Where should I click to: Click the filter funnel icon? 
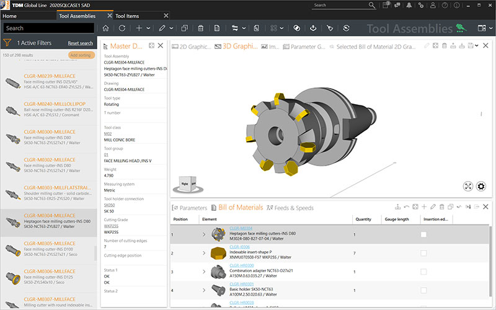[x=7, y=43]
